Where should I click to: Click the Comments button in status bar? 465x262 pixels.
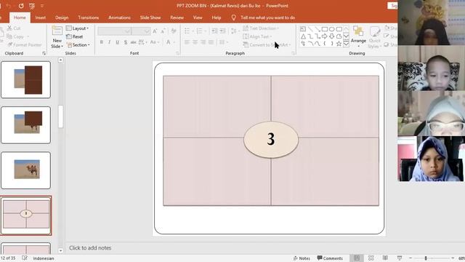point(330,258)
